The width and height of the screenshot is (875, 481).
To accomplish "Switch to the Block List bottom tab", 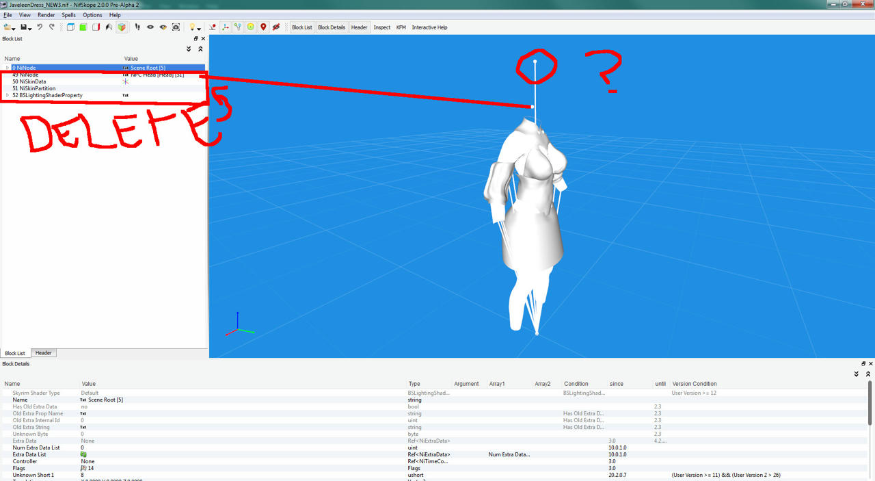I will click(x=15, y=353).
